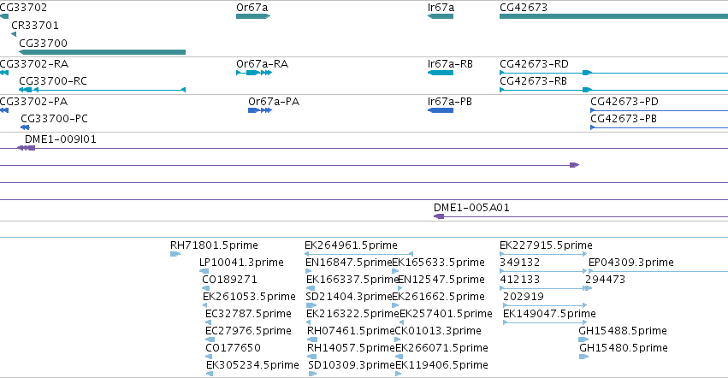
Task: Select the RH71801.5prime EST arrow
Action: 175,254
